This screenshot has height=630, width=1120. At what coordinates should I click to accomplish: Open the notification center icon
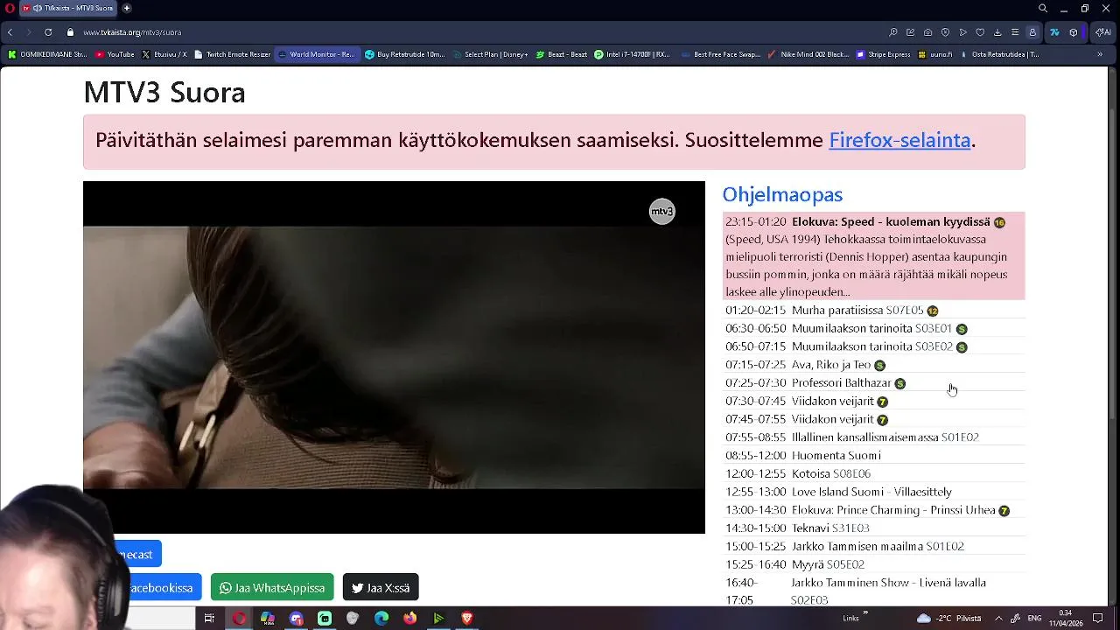[1097, 618]
